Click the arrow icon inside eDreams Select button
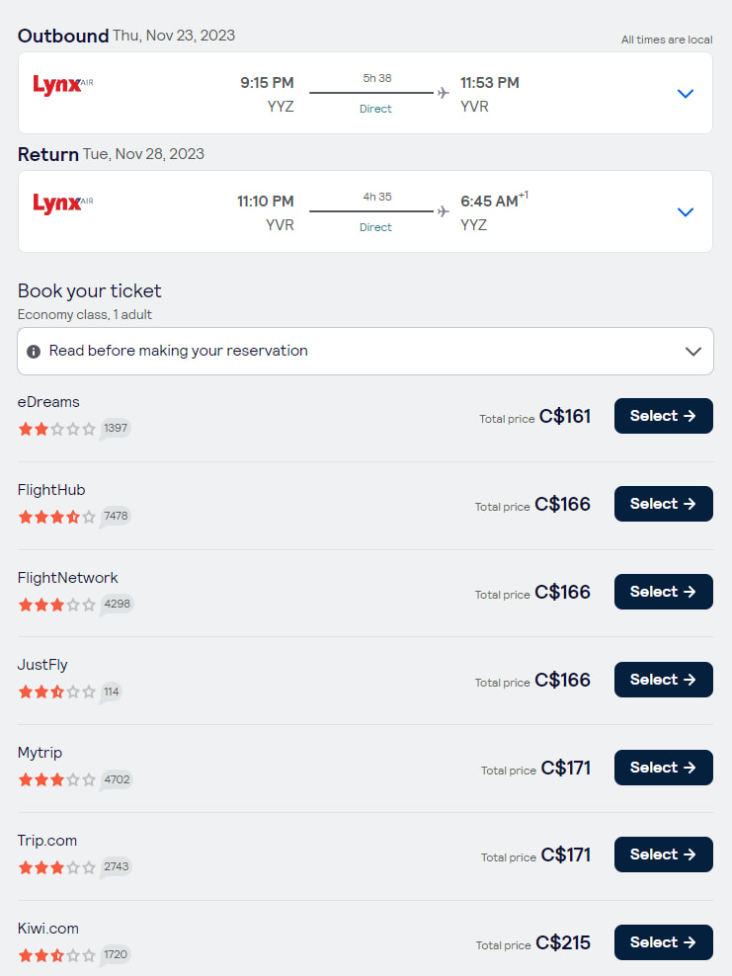Screen dimensions: 732x976 pos(689,416)
